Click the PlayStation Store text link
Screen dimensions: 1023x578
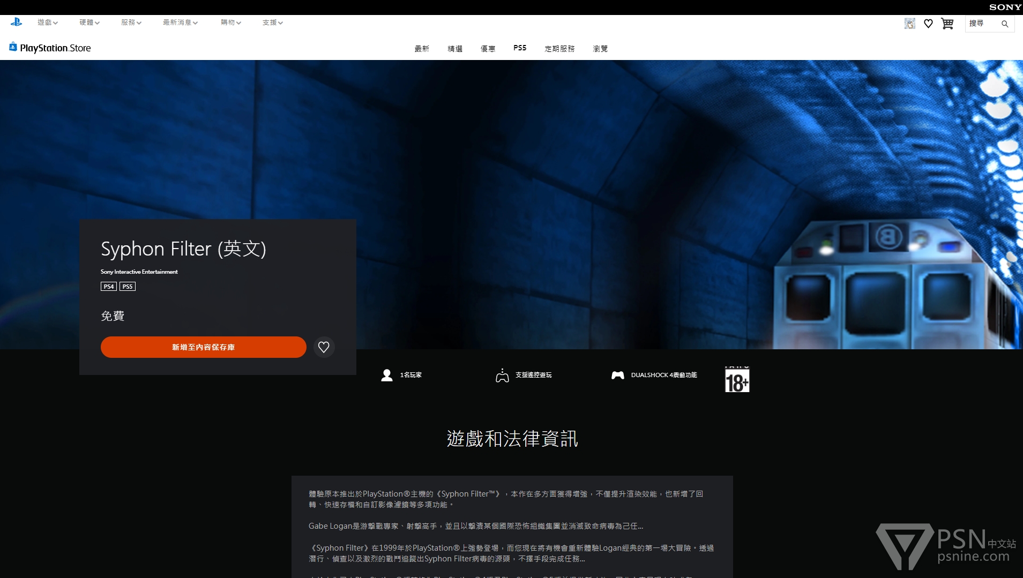[x=55, y=48]
